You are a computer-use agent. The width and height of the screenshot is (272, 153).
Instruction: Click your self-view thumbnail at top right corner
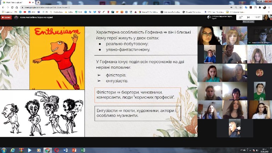pos(267,17)
